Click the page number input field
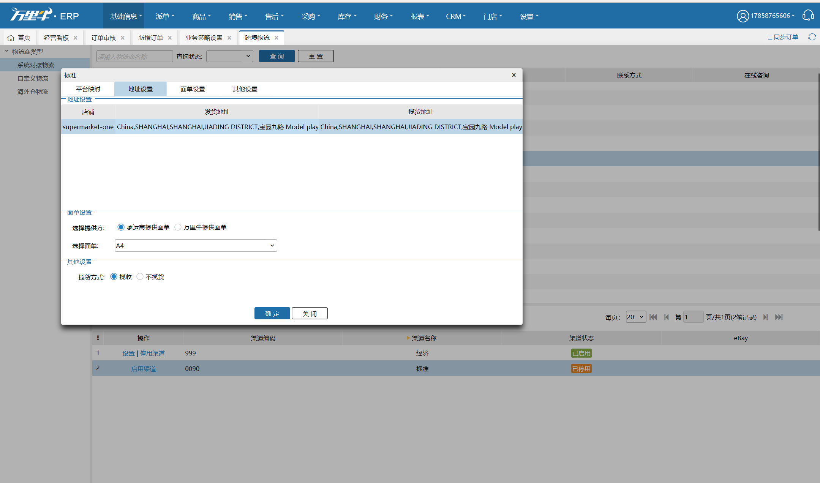The width and height of the screenshot is (820, 483). 693,317
